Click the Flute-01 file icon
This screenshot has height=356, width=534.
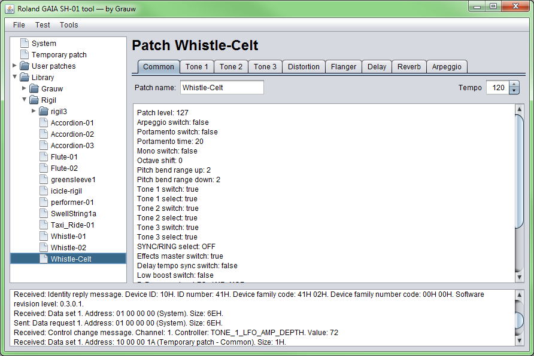pyautogui.click(x=44, y=156)
